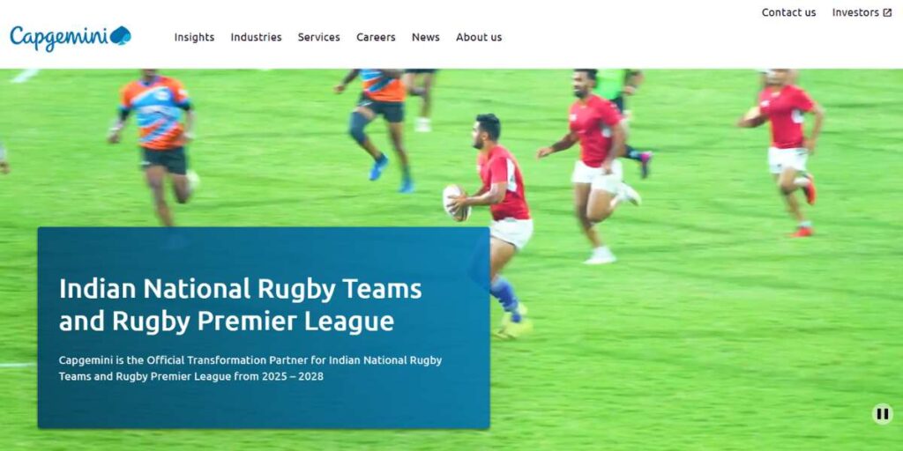Pause the hero background video
This screenshot has width=903, height=451.
tap(882, 414)
